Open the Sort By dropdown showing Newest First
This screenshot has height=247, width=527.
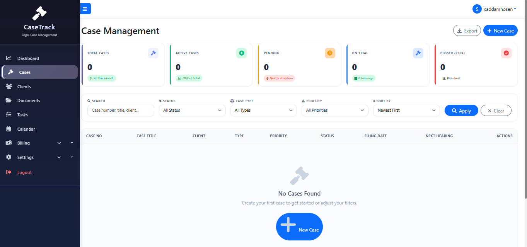(x=406, y=111)
